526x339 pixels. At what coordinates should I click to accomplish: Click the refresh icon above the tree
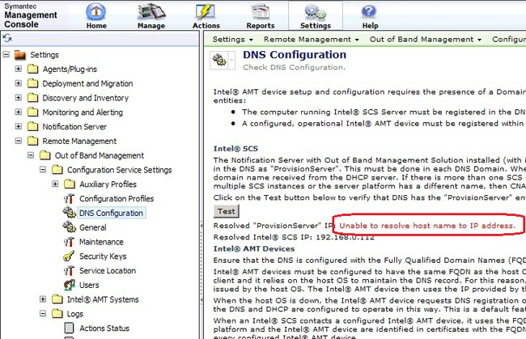click(x=7, y=38)
